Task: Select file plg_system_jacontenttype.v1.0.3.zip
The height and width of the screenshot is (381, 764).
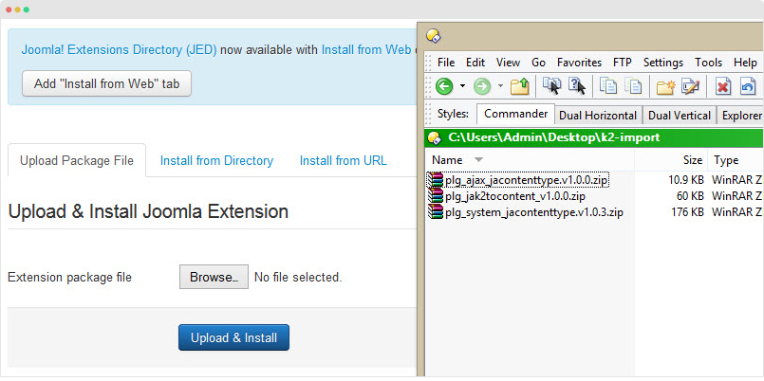Action: pyautogui.click(x=534, y=211)
